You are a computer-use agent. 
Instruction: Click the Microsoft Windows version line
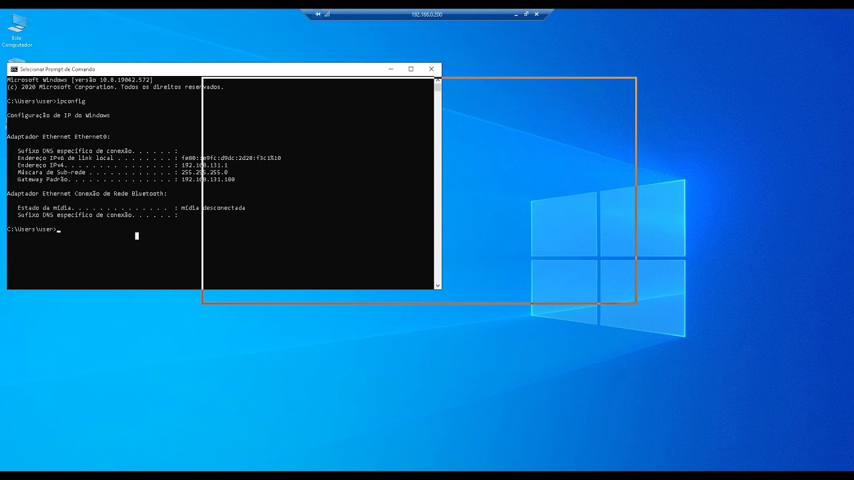(x=80, y=80)
